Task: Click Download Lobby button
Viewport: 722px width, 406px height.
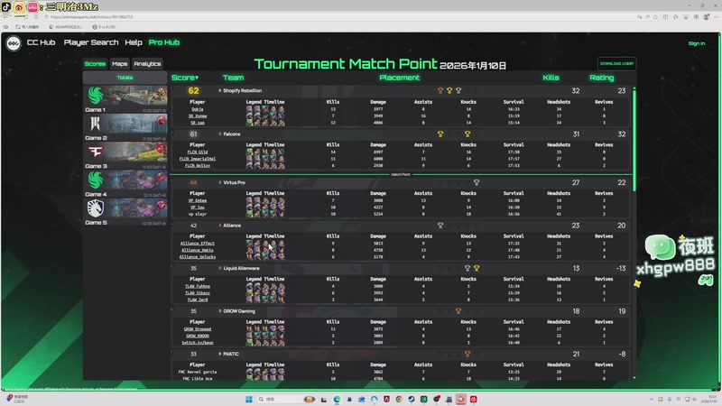Action: click(616, 63)
